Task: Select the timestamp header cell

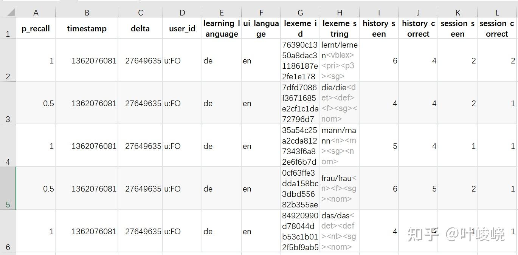Action: (87, 29)
